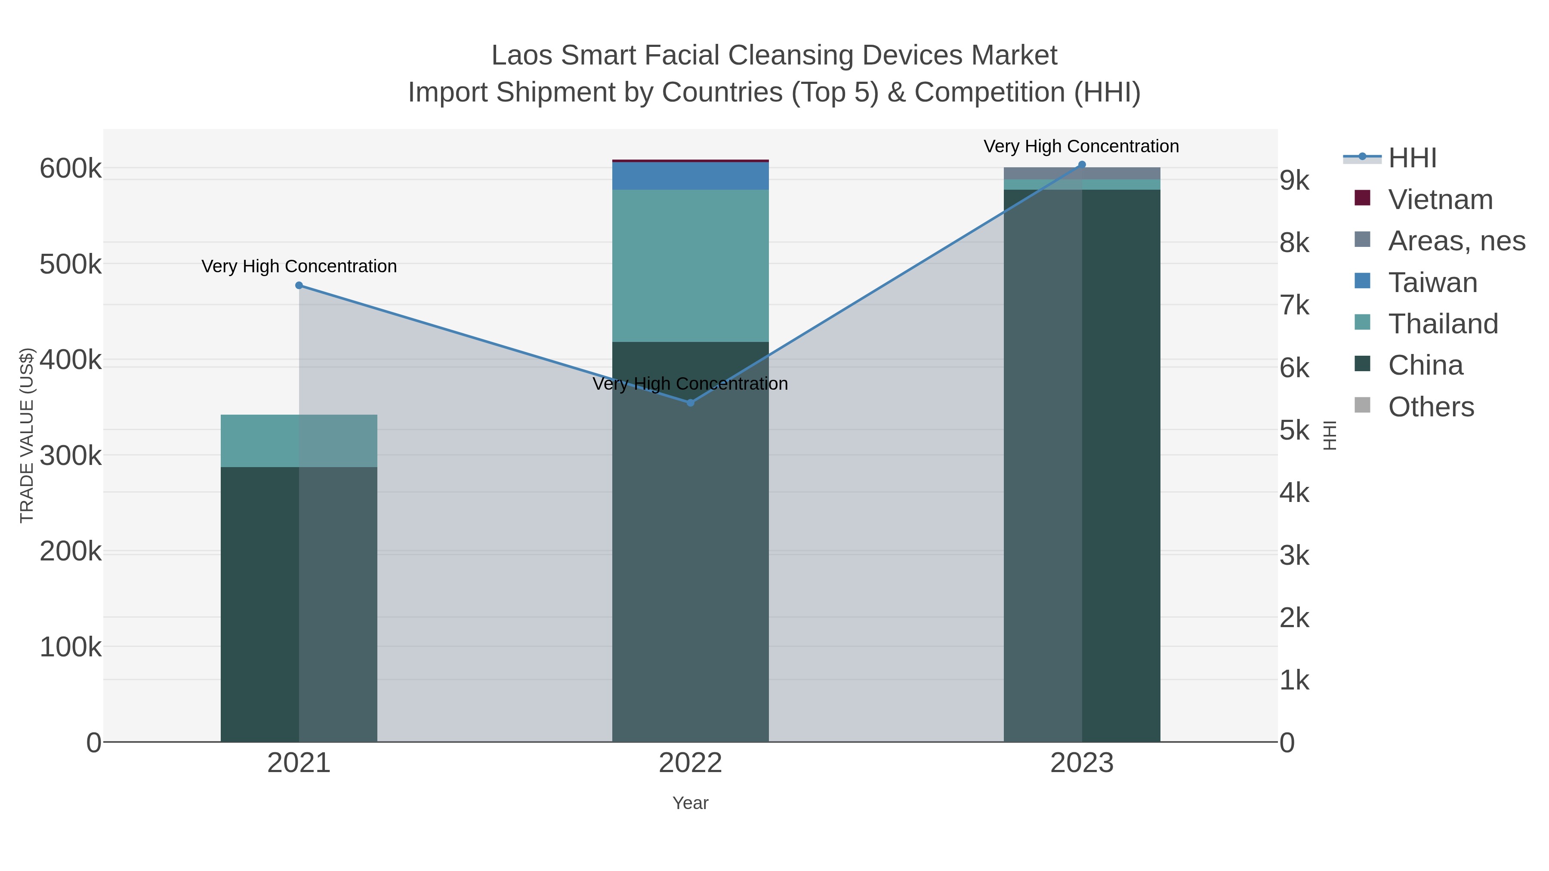Toggle Taiwan series in legend
Viewport: 1549px width, 871px height.
1416,282
